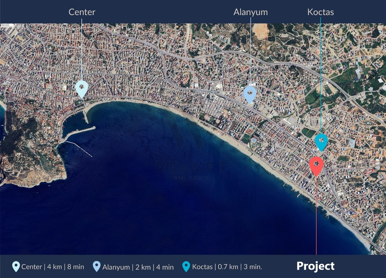Click the light blue Center pin on the map
The image size is (386, 278).
click(x=81, y=88)
